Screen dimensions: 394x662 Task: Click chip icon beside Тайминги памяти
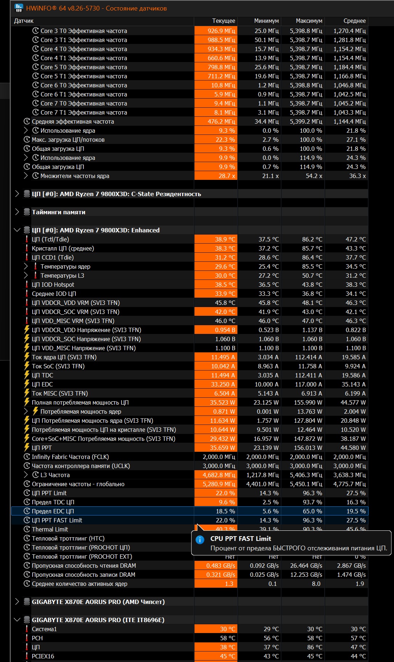27,212
